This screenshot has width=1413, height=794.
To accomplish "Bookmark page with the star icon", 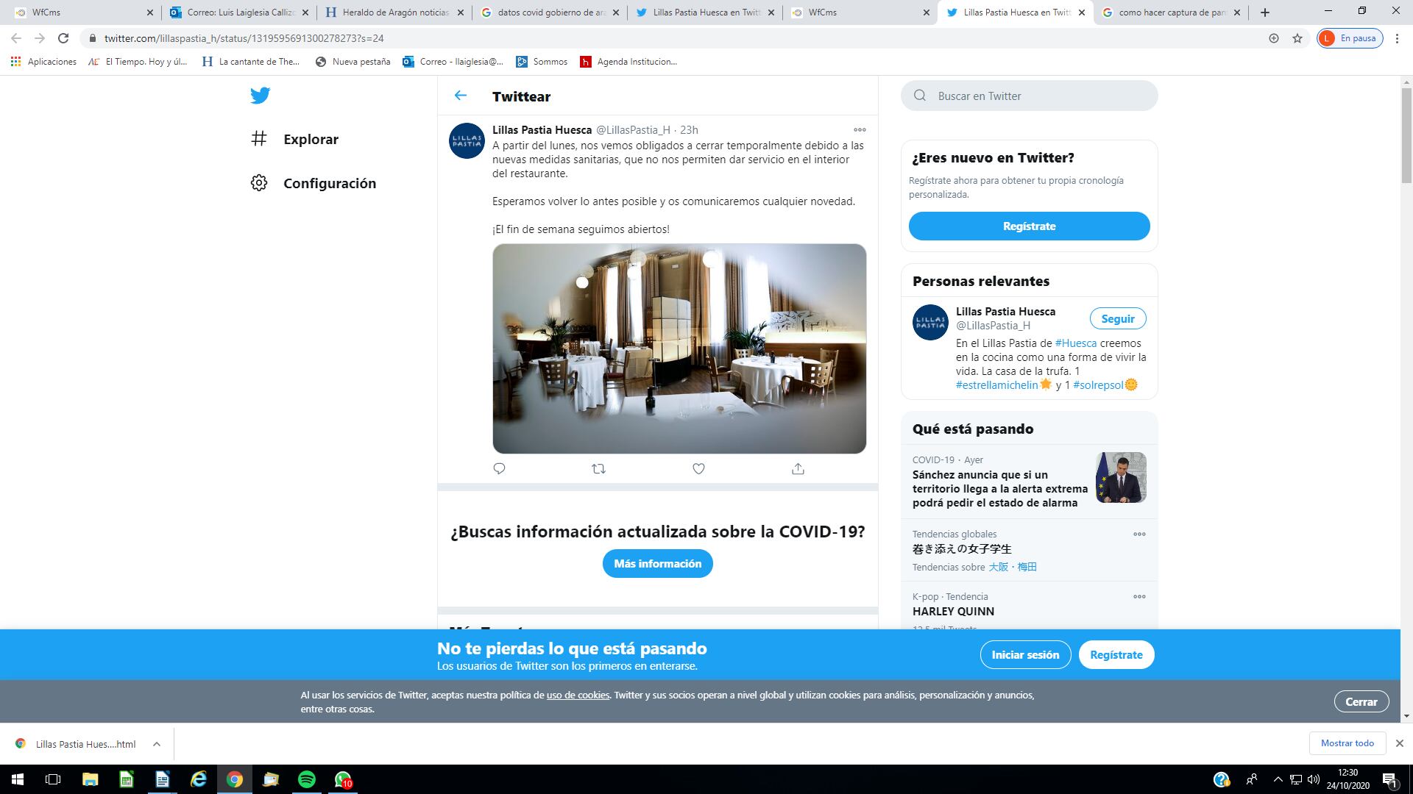I will tap(1297, 38).
